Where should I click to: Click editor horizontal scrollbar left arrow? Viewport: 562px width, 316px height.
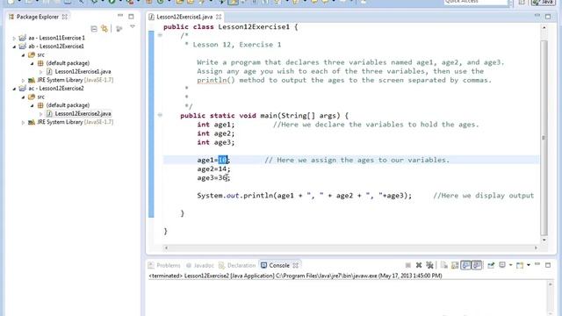click(x=166, y=248)
